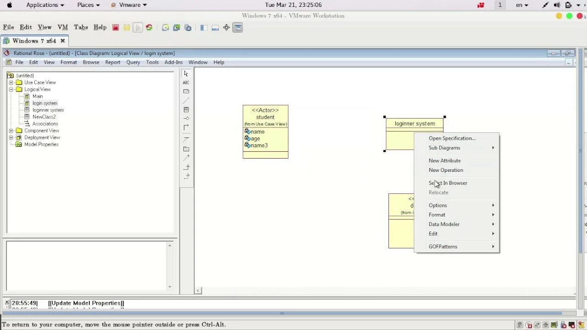Screen dimensions: 587x330
Task: Pick the ABC Text Box tool
Action: (186, 82)
